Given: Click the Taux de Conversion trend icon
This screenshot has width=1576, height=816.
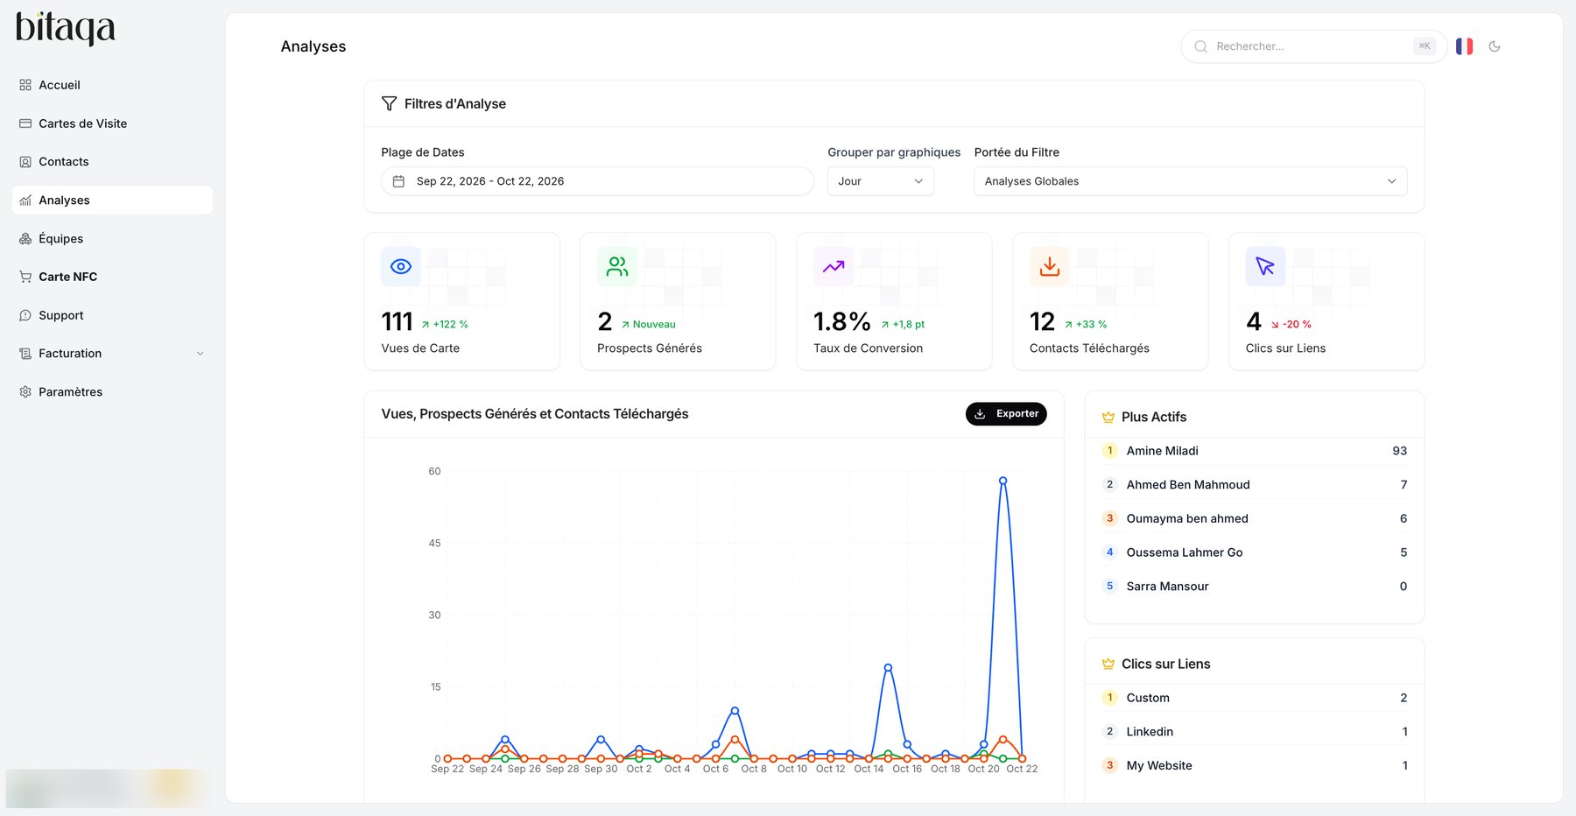Looking at the screenshot, I should click(834, 266).
